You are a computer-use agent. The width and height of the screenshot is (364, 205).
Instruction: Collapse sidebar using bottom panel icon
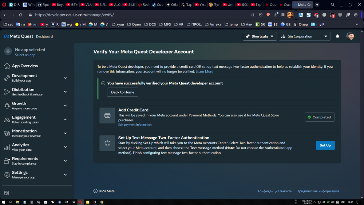[x=7, y=193]
